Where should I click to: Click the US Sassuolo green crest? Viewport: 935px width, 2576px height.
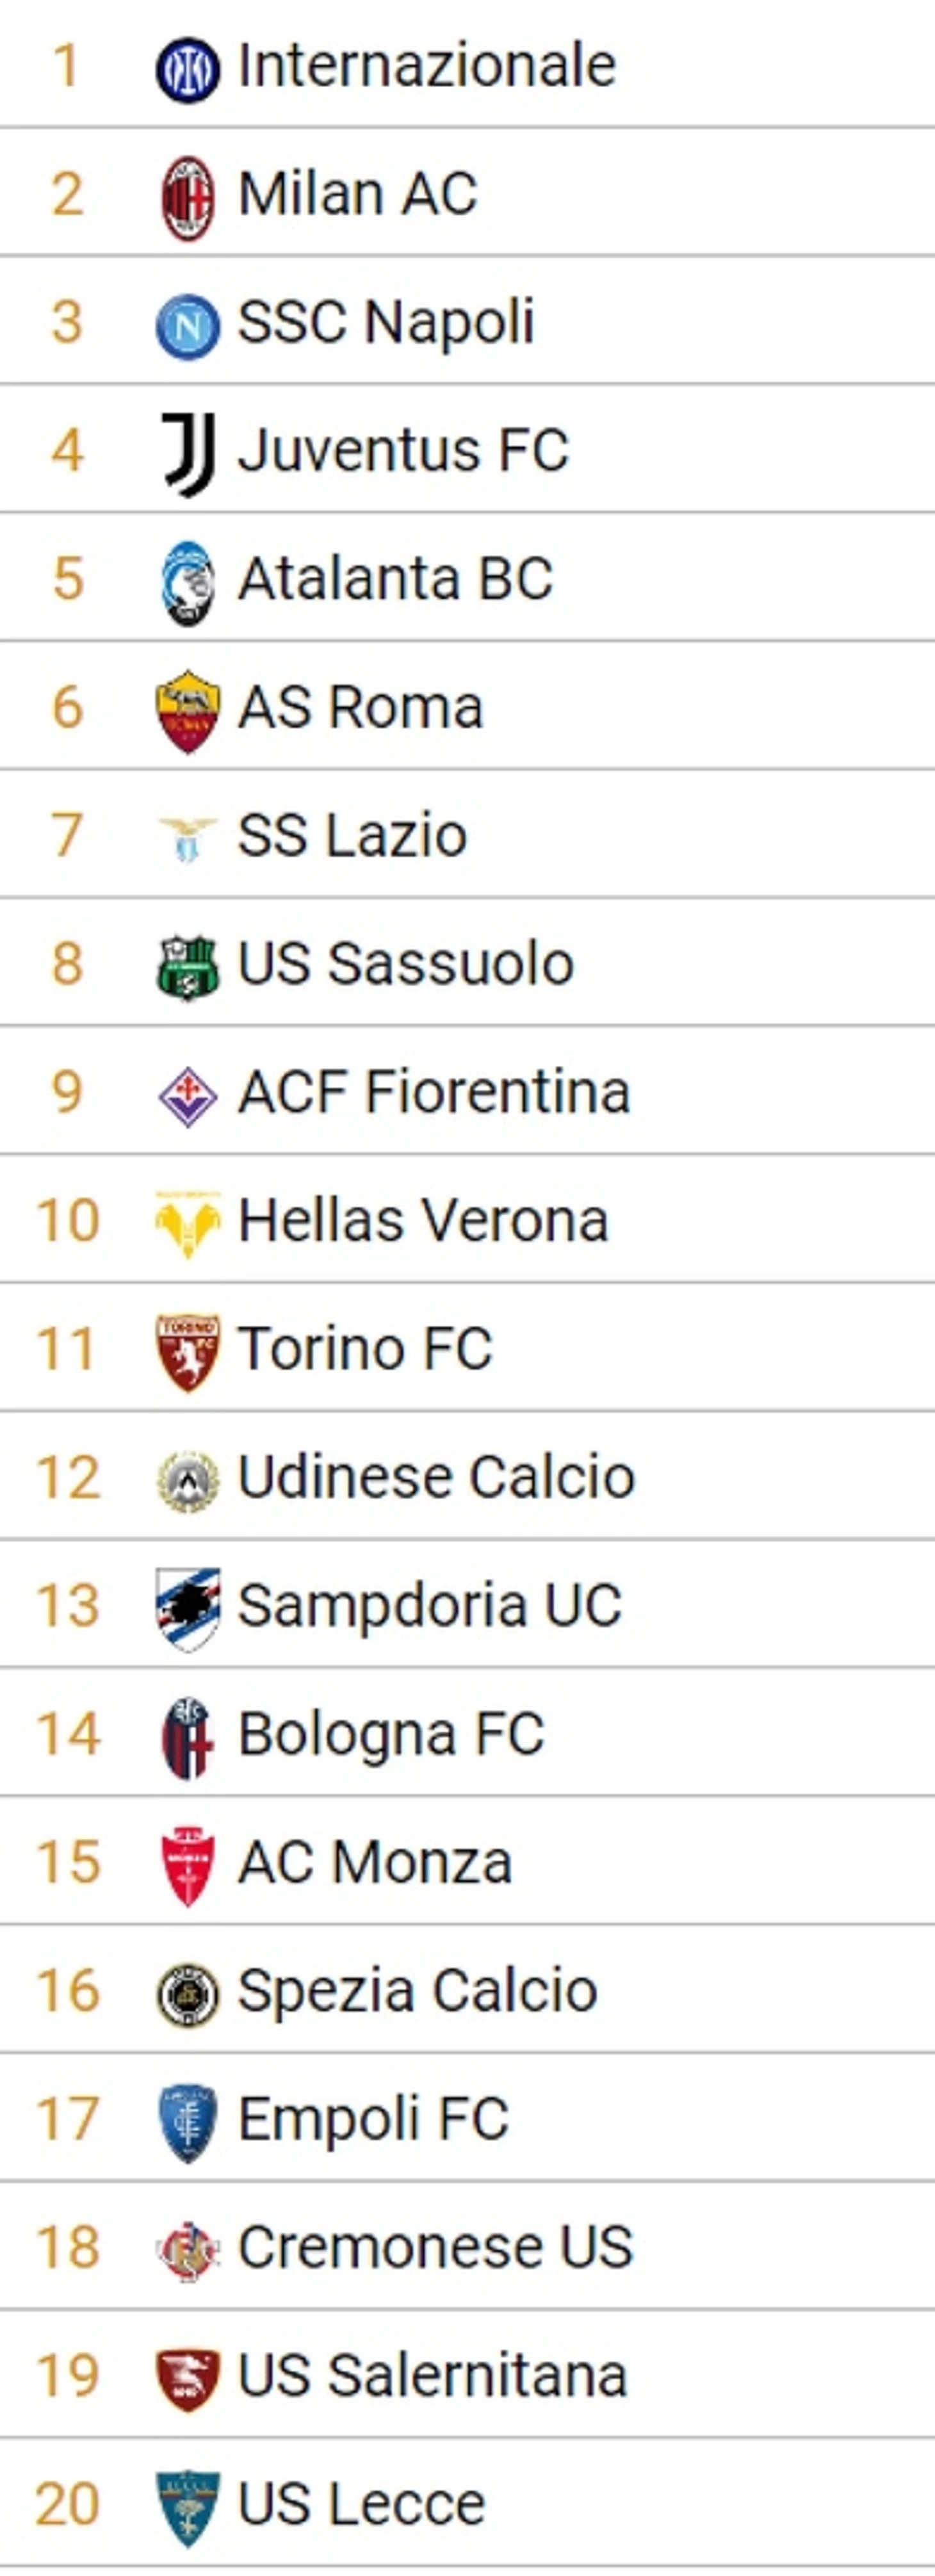click(x=187, y=967)
